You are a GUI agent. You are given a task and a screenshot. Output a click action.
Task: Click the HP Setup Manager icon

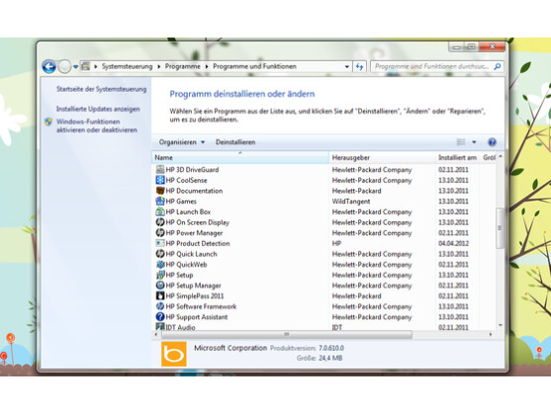click(x=160, y=286)
